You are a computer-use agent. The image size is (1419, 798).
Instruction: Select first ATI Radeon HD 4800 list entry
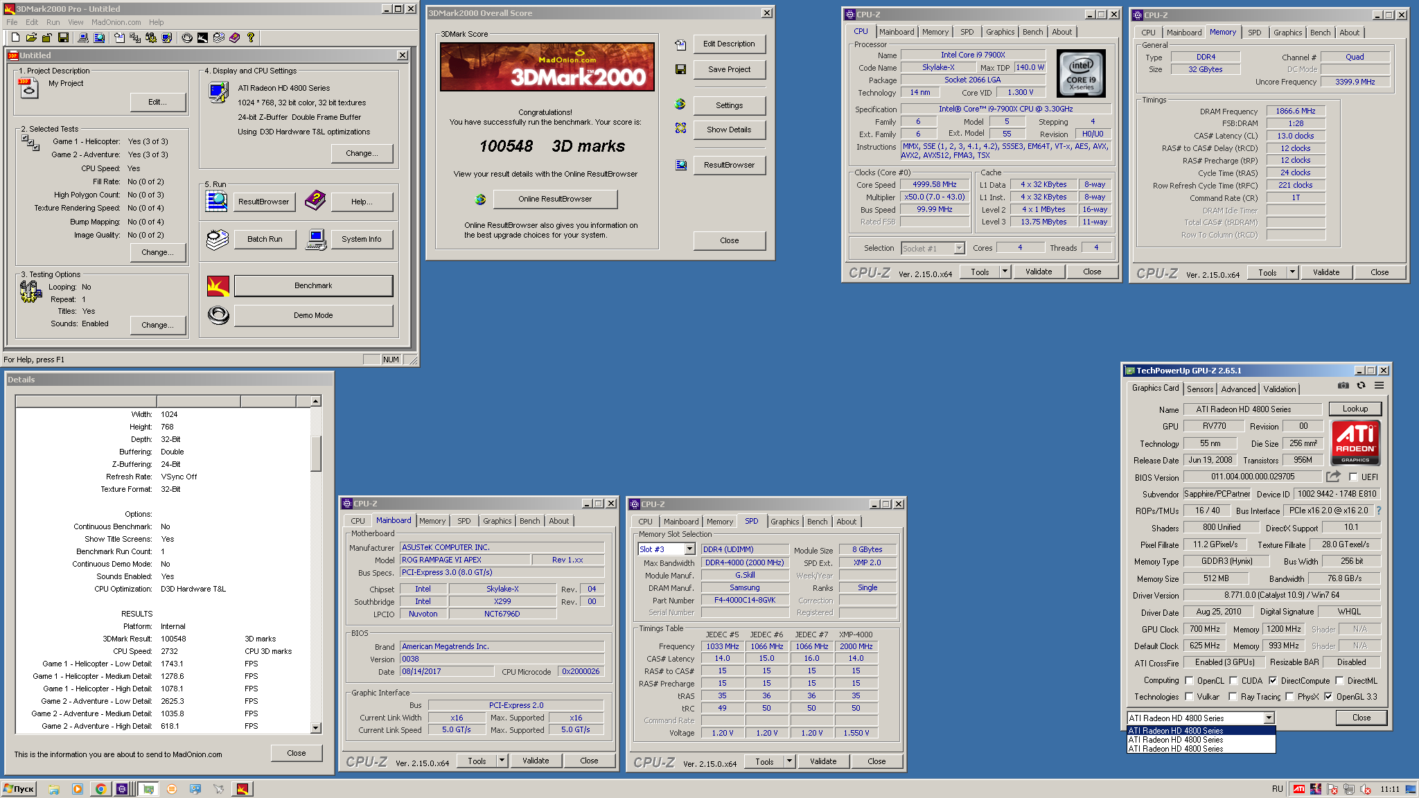pyautogui.click(x=1201, y=731)
